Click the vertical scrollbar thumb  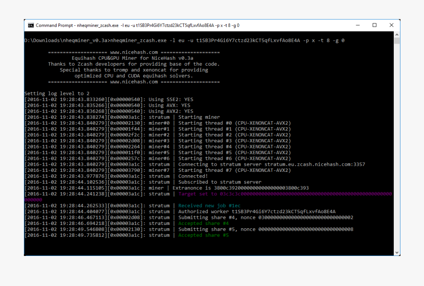tap(397, 41)
